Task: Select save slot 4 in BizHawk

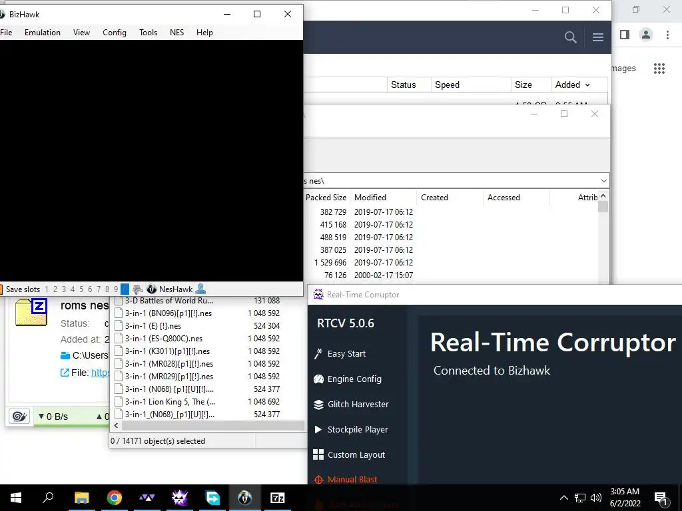Action: tap(73, 289)
